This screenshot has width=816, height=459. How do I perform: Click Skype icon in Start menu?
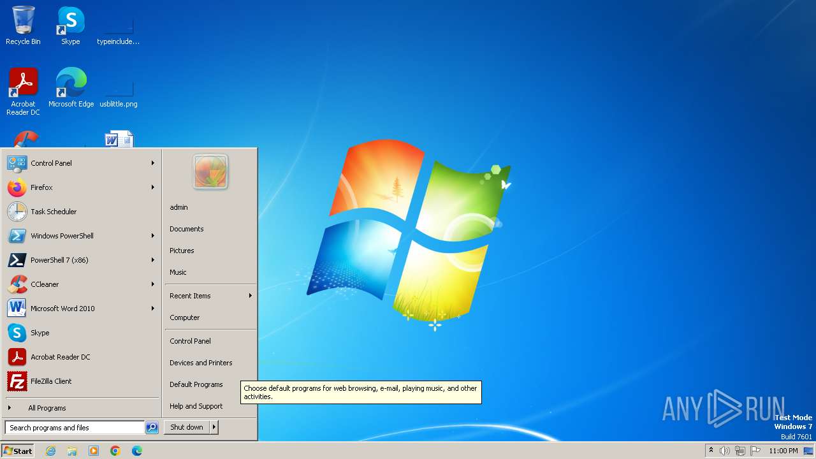pos(17,333)
